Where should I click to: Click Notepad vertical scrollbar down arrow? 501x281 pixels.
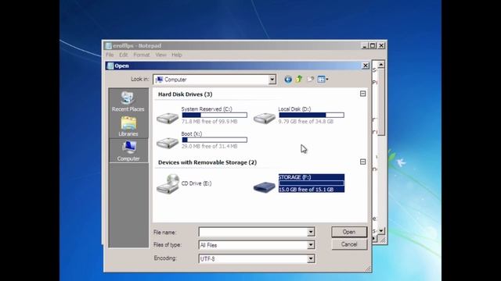click(381, 231)
